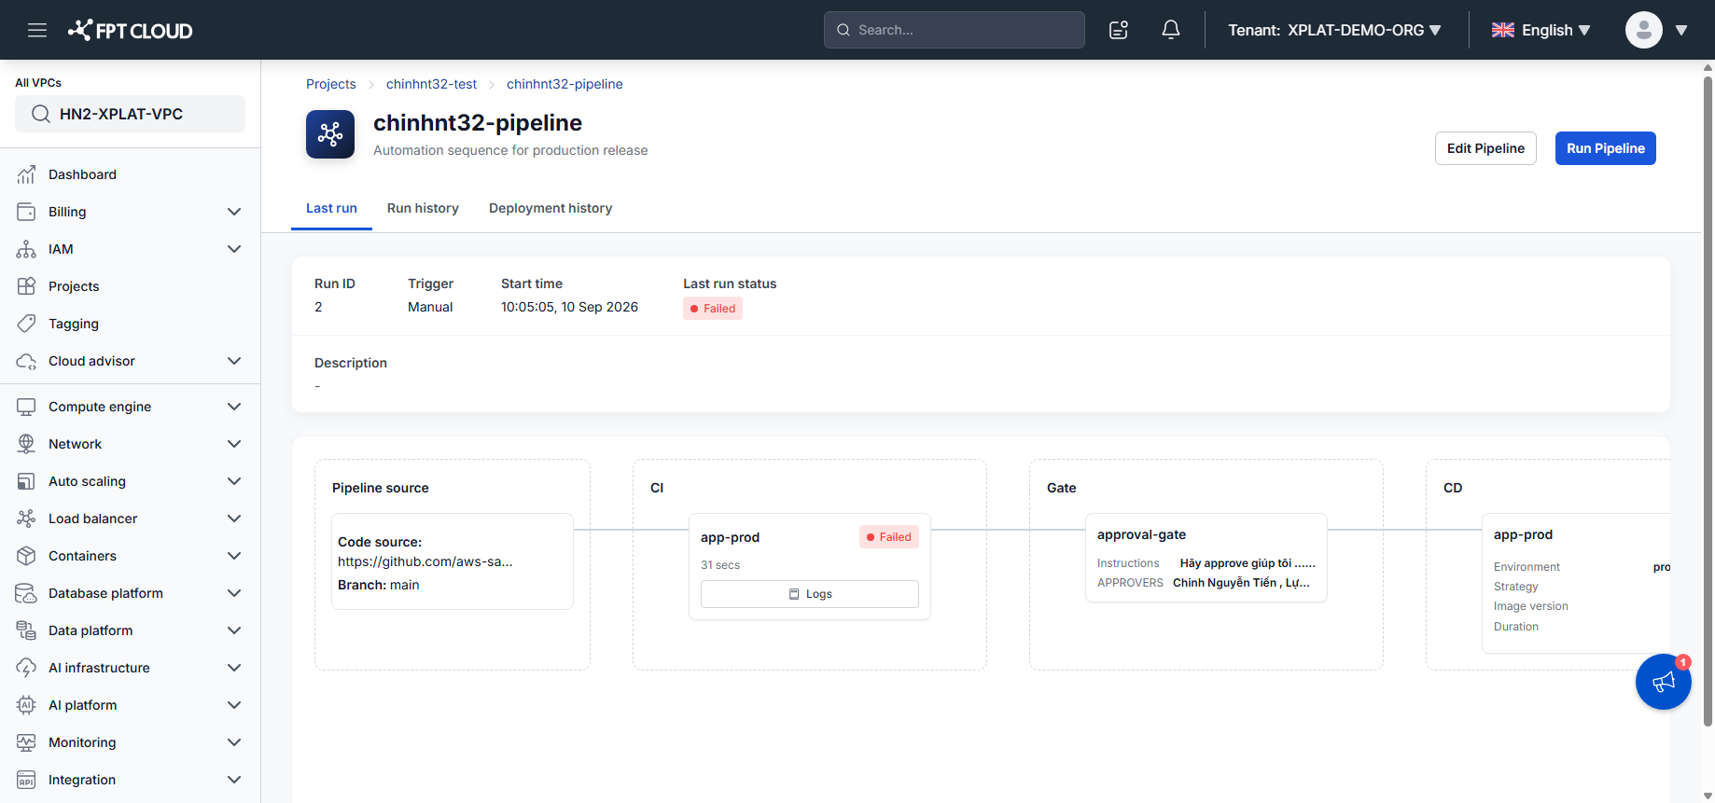Click the Integration API icon
The image size is (1715, 803).
[x=26, y=780]
